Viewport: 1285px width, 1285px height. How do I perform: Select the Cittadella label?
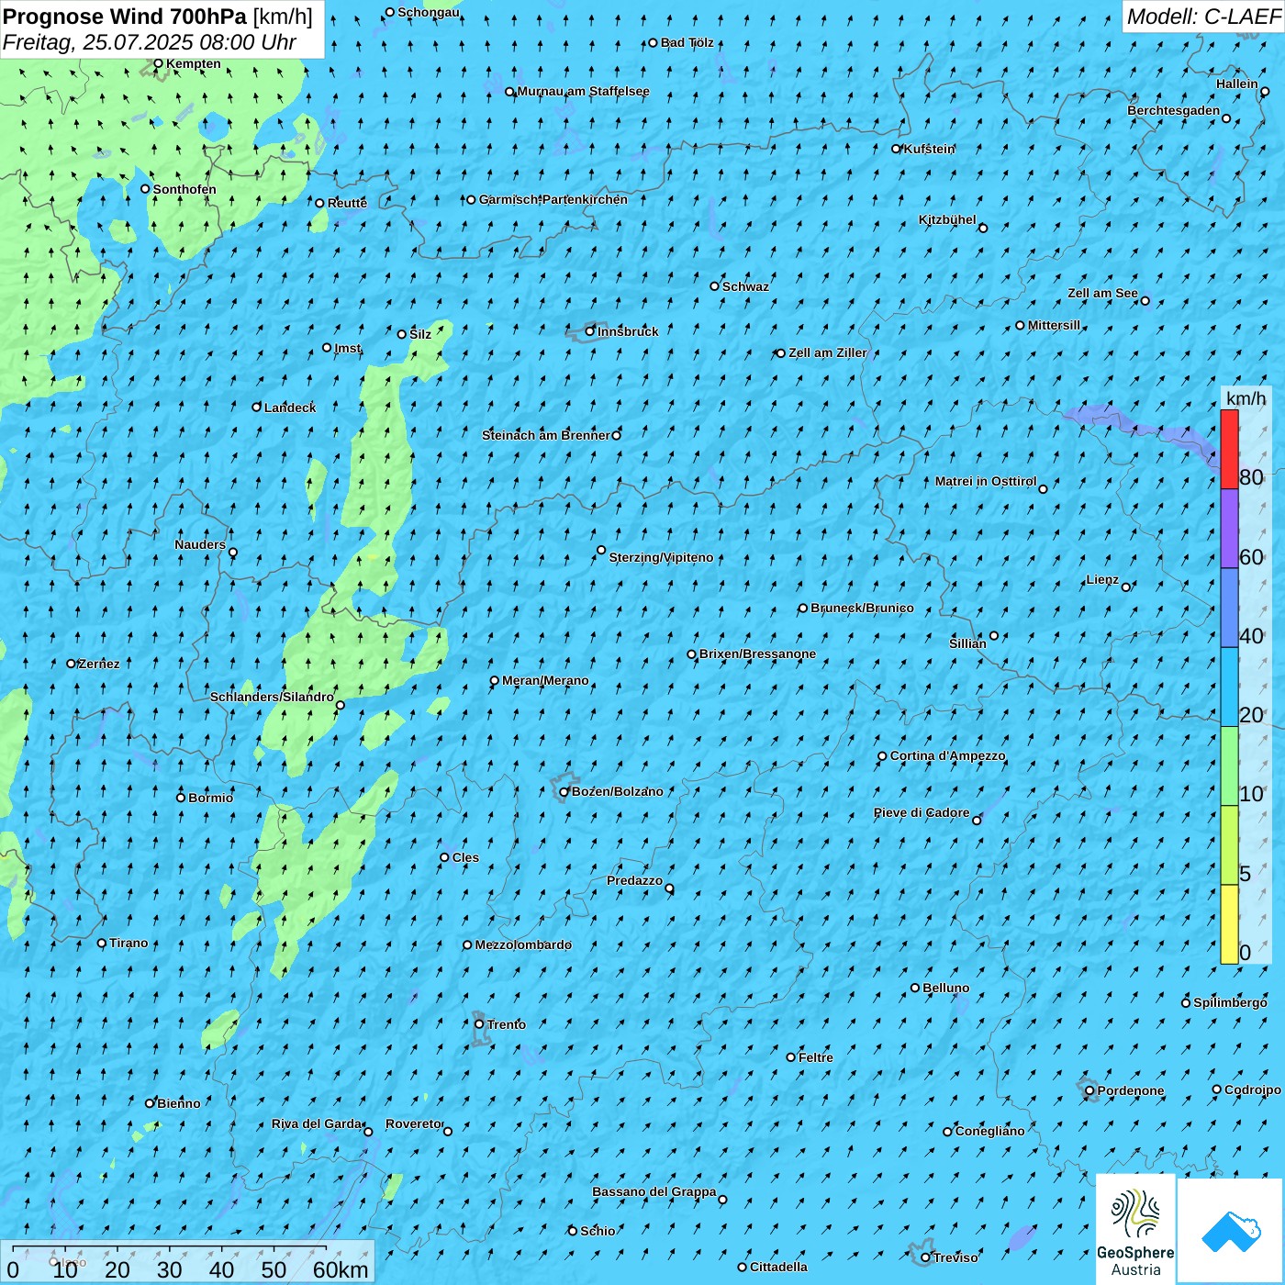coord(778,1267)
